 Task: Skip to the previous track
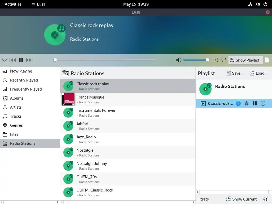coord(13,60)
